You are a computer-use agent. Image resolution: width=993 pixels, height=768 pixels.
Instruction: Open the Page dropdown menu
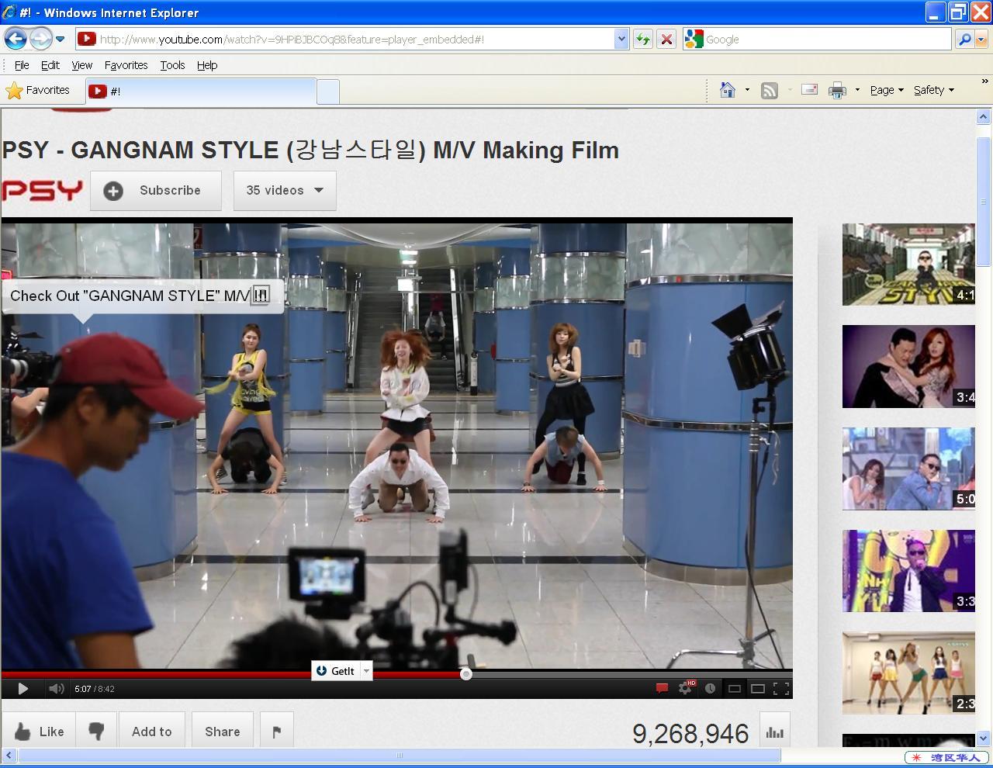887,90
